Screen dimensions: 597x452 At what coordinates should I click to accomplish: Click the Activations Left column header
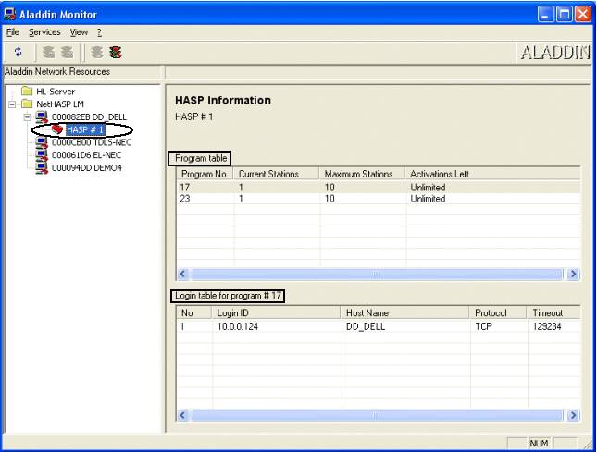492,174
